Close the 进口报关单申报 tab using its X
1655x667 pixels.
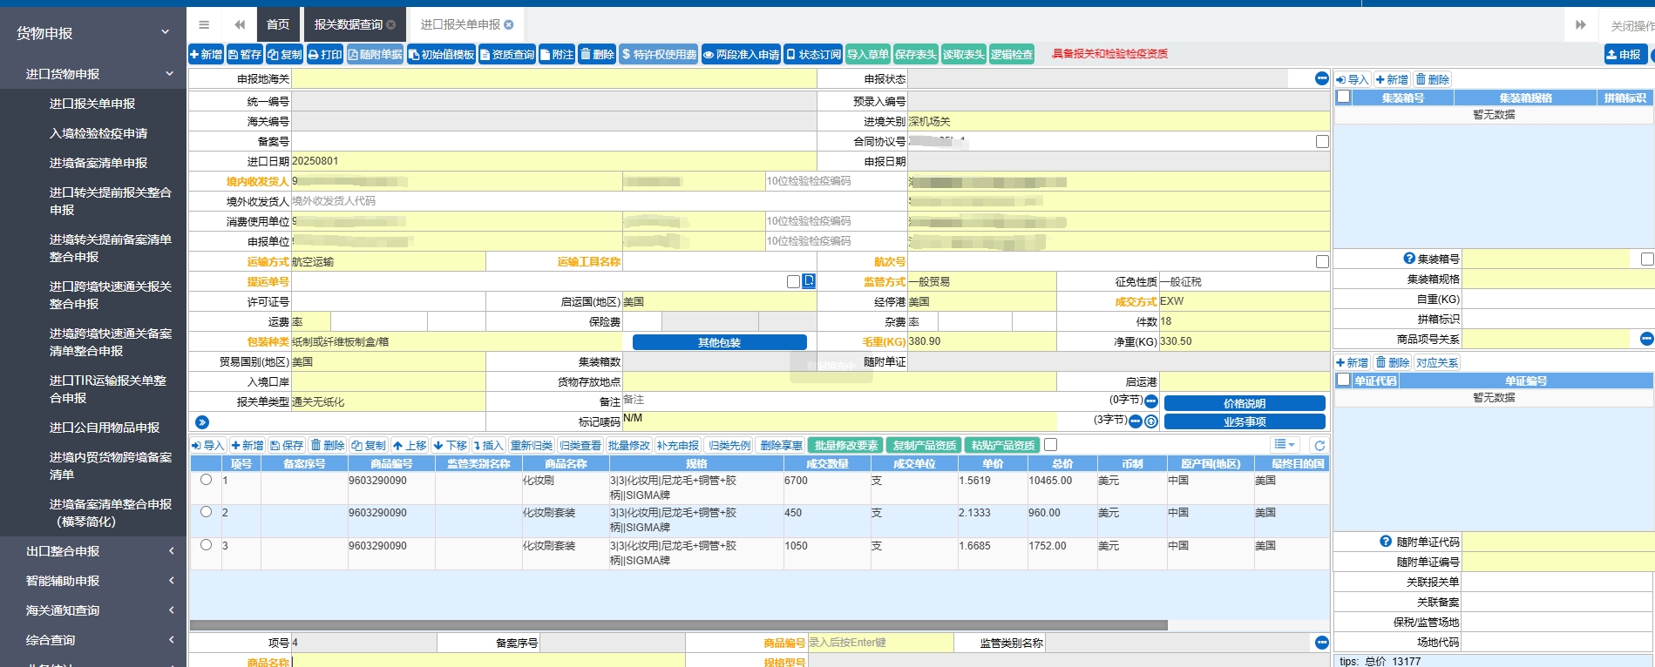coord(509,25)
